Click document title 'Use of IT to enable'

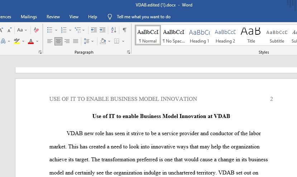(x=115, y=116)
